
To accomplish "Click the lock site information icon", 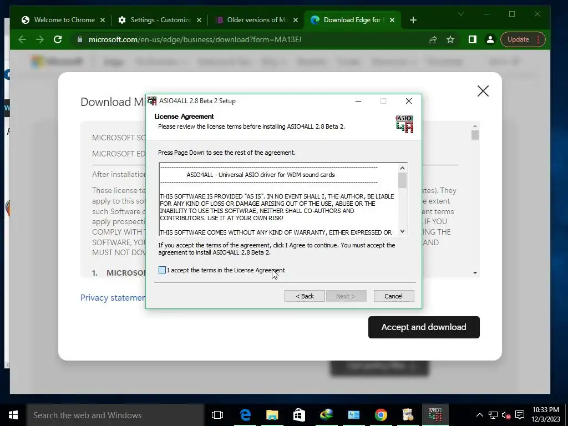I will tap(80, 39).
